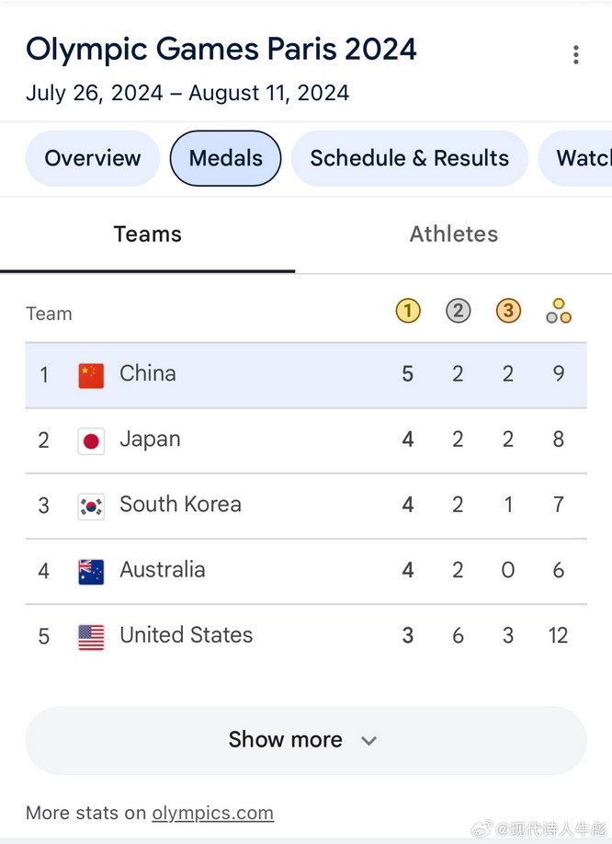612x844 pixels.
Task: Open the three-dot more options menu
Action: click(x=576, y=55)
